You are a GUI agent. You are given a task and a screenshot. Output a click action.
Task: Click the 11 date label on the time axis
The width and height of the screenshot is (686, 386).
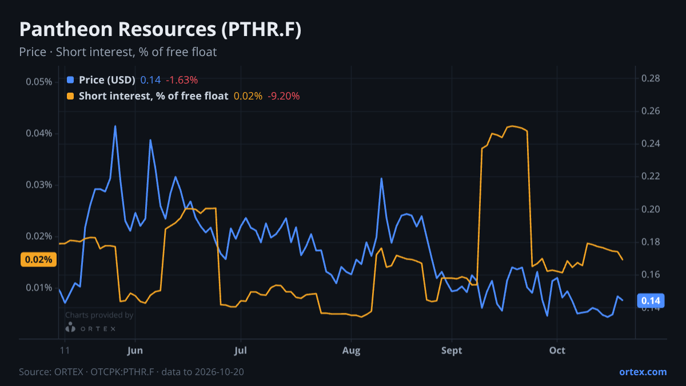(65, 350)
